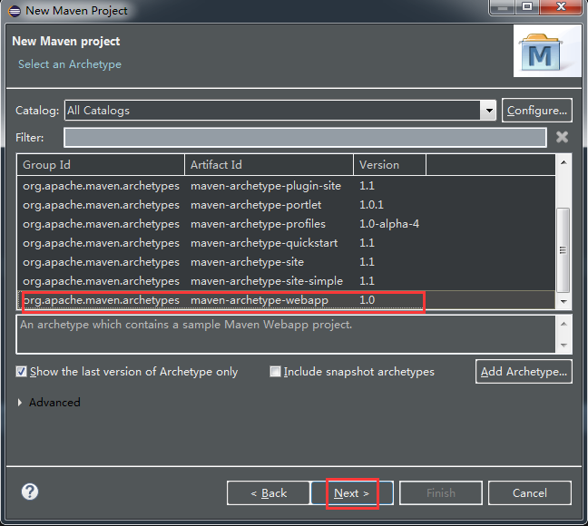This screenshot has height=526, width=588.
Task: Sort by the Version column header
Action: [x=389, y=164]
